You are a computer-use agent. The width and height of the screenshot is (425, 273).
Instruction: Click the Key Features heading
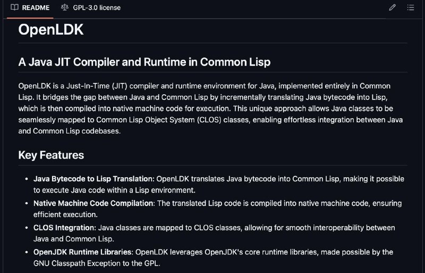pyautogui.click(x=51, y=155)
